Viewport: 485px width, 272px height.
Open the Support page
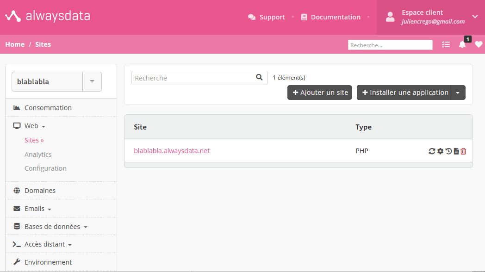(x=266, y=17)
